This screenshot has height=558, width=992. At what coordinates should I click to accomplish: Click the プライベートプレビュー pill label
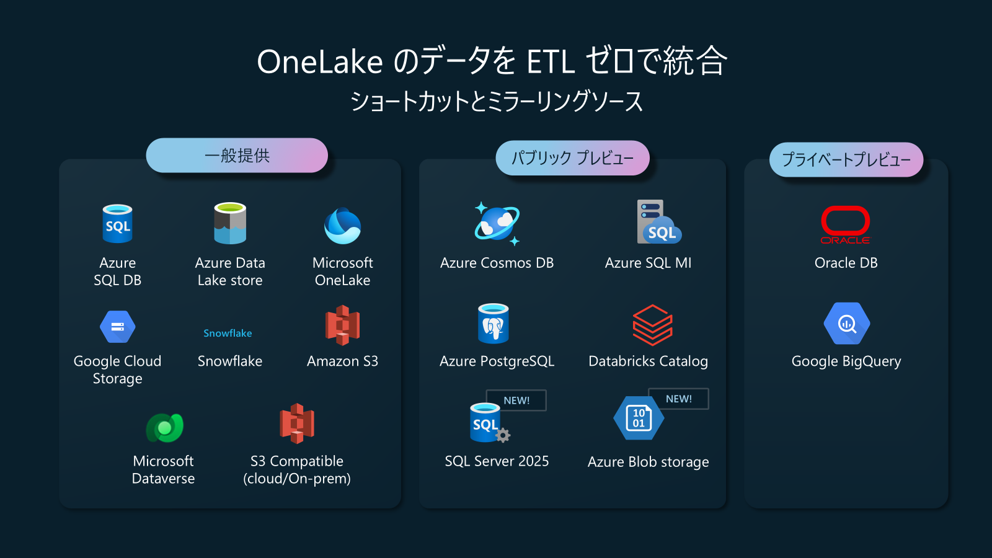tap(846, 160)
